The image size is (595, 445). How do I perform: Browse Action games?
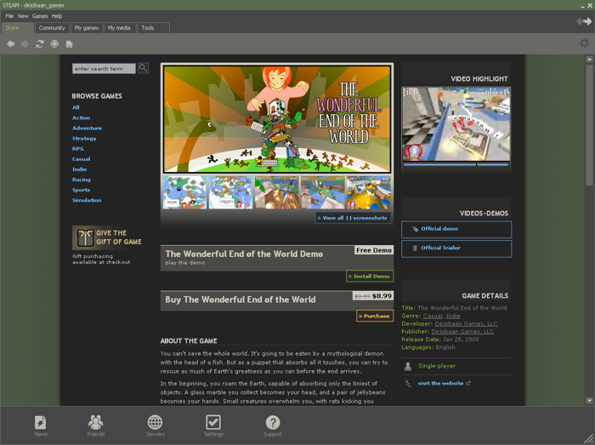pos(82,117)
